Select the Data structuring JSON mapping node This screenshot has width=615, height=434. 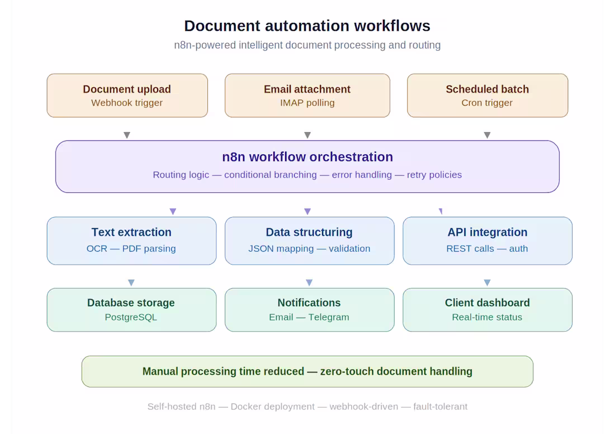click(x=309, y=240)
